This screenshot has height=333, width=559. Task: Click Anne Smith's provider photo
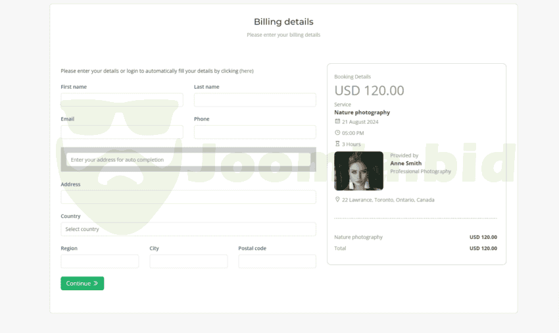[x=358, y=171]
